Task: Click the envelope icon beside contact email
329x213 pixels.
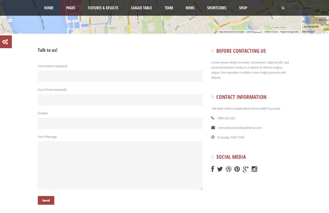Action: tap(213, 128)
